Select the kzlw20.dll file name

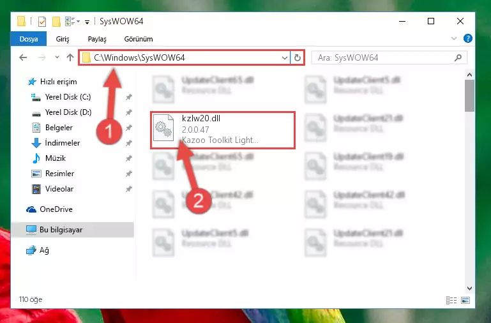pyautogui.click(x=201, y=119)
